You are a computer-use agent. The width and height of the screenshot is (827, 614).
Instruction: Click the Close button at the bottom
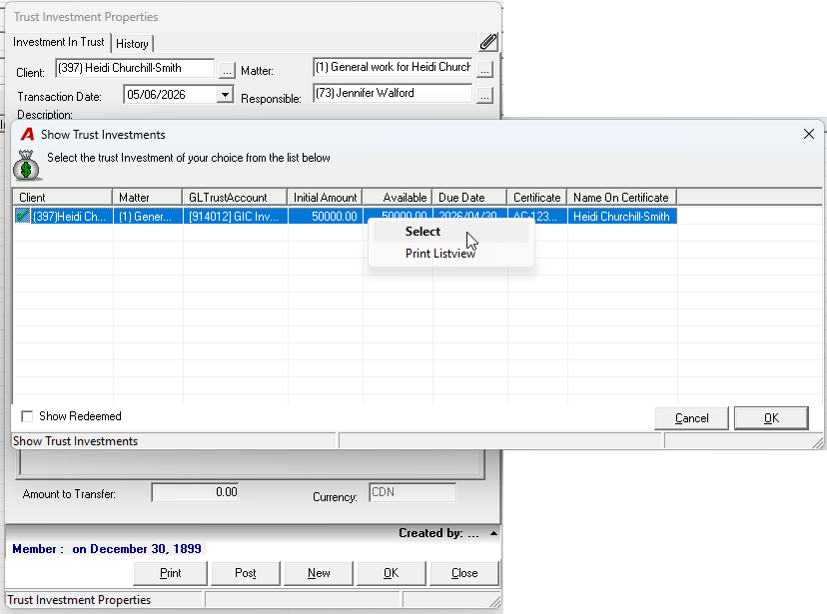[x=464, y=573]
